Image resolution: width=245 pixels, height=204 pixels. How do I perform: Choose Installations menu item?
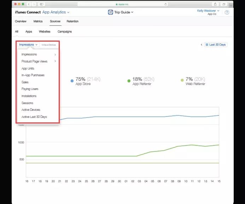[x=29, y=96]
